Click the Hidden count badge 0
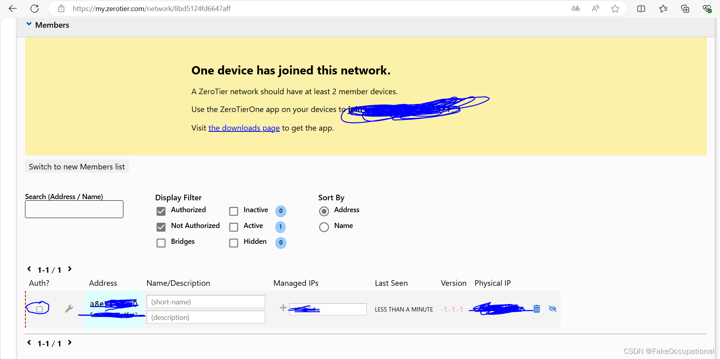The image size is (720, 359). click(281, 243)
